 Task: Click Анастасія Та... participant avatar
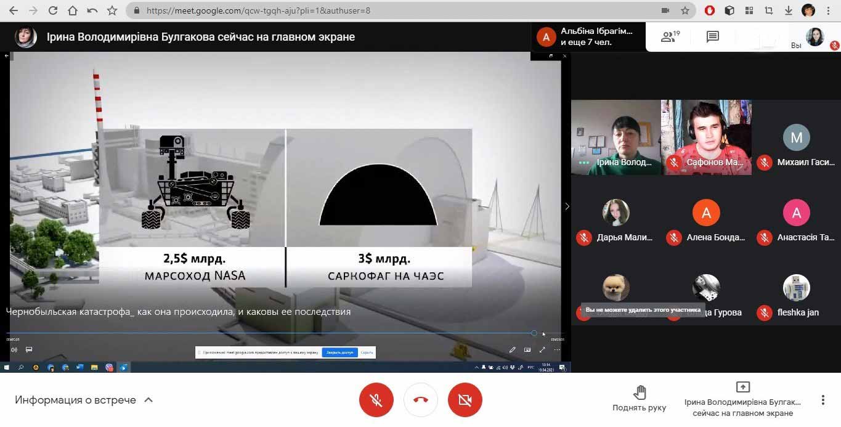click(797, 213)
